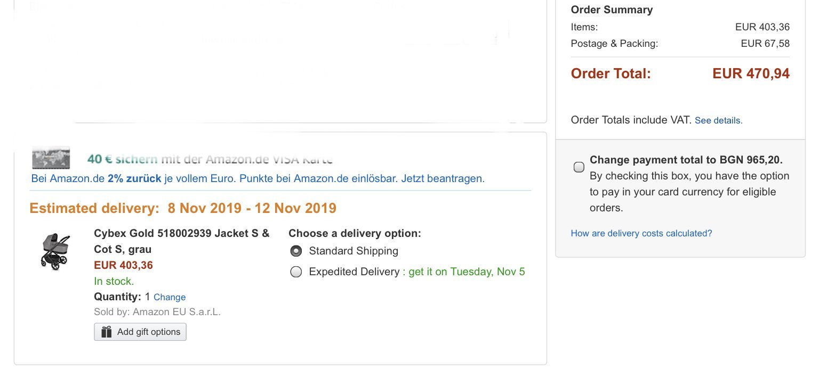Click the In stock status text
The height and width of the screenshot is (370, 819).
click(114, 281)
